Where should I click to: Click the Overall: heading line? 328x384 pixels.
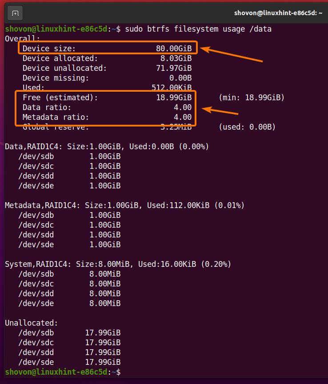click(22, 39)
